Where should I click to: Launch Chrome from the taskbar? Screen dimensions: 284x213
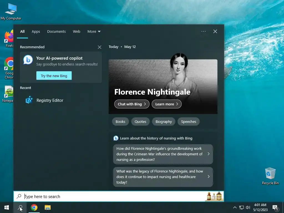34,207
